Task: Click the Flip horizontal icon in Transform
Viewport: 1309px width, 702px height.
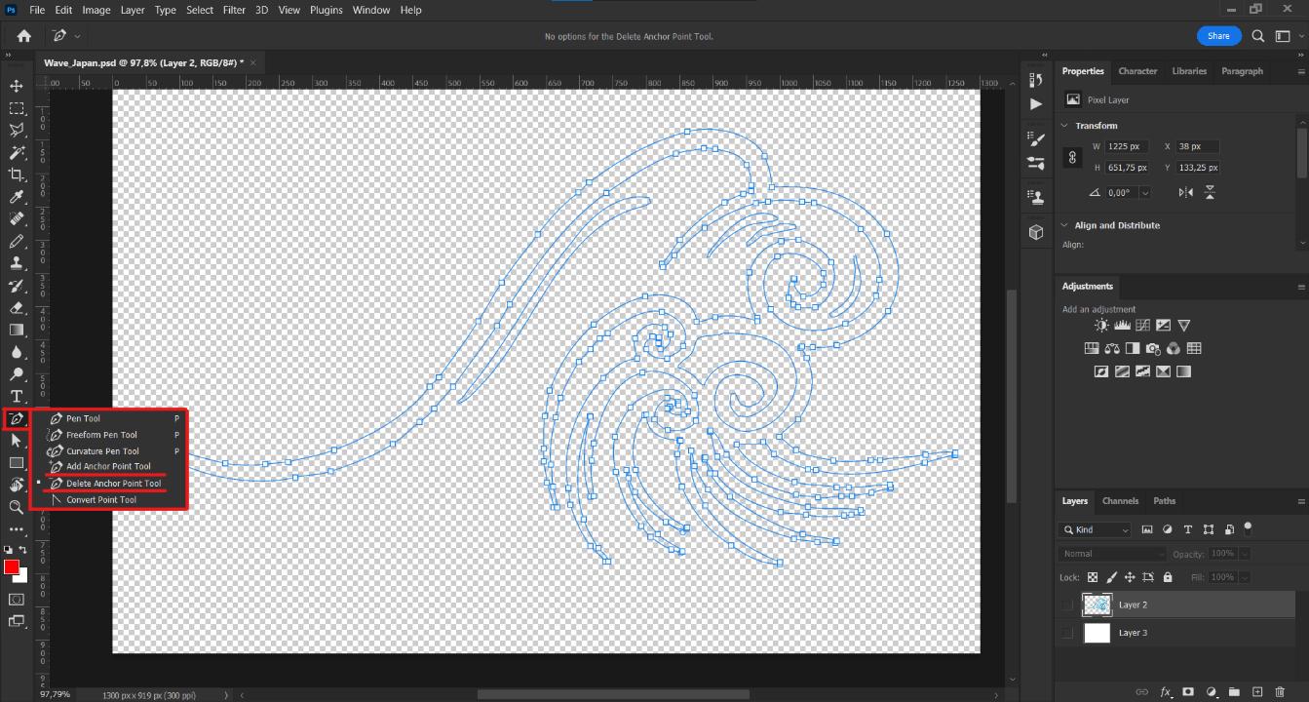Action: 1185,193
